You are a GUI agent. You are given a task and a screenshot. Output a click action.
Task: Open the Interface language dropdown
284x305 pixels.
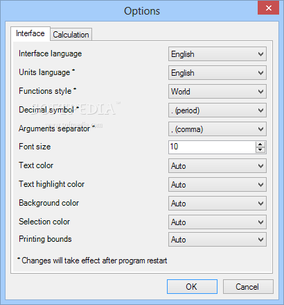pyautogui.click(x=218, y=54)
